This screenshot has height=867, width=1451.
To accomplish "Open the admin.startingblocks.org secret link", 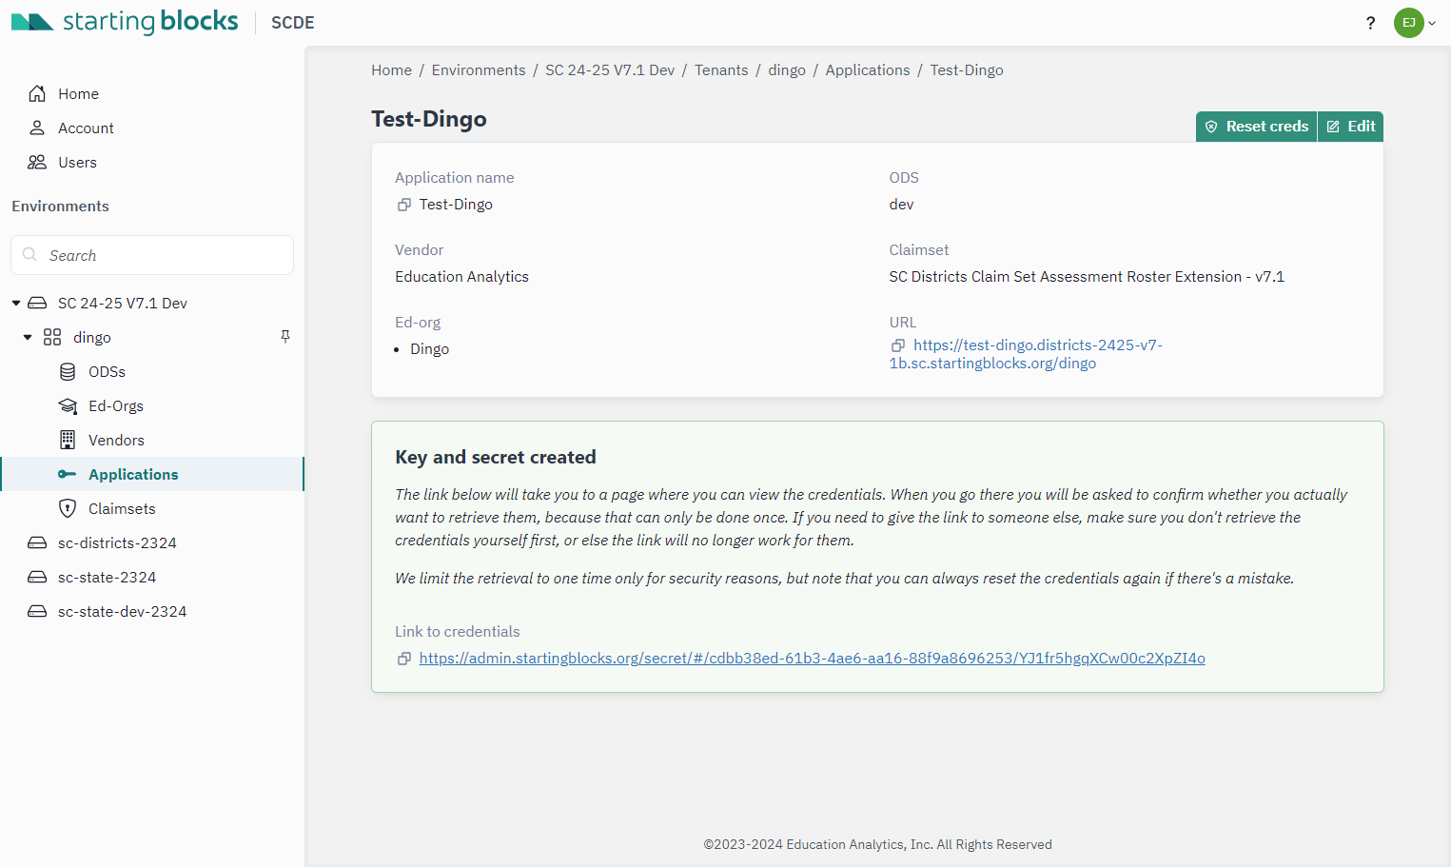I will point(812,658).
